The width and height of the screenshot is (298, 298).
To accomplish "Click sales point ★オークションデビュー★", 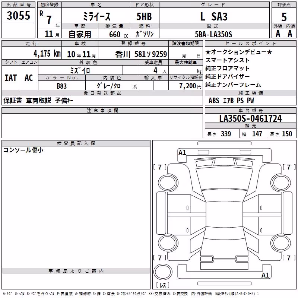I will (239, 52).
